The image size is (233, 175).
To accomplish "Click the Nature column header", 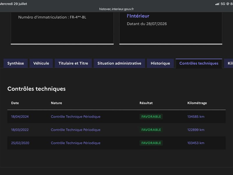I will pos(57,103).
